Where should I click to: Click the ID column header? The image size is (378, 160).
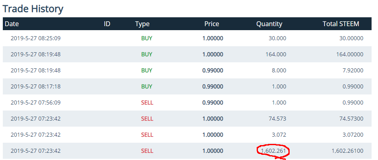coord(107,24)
